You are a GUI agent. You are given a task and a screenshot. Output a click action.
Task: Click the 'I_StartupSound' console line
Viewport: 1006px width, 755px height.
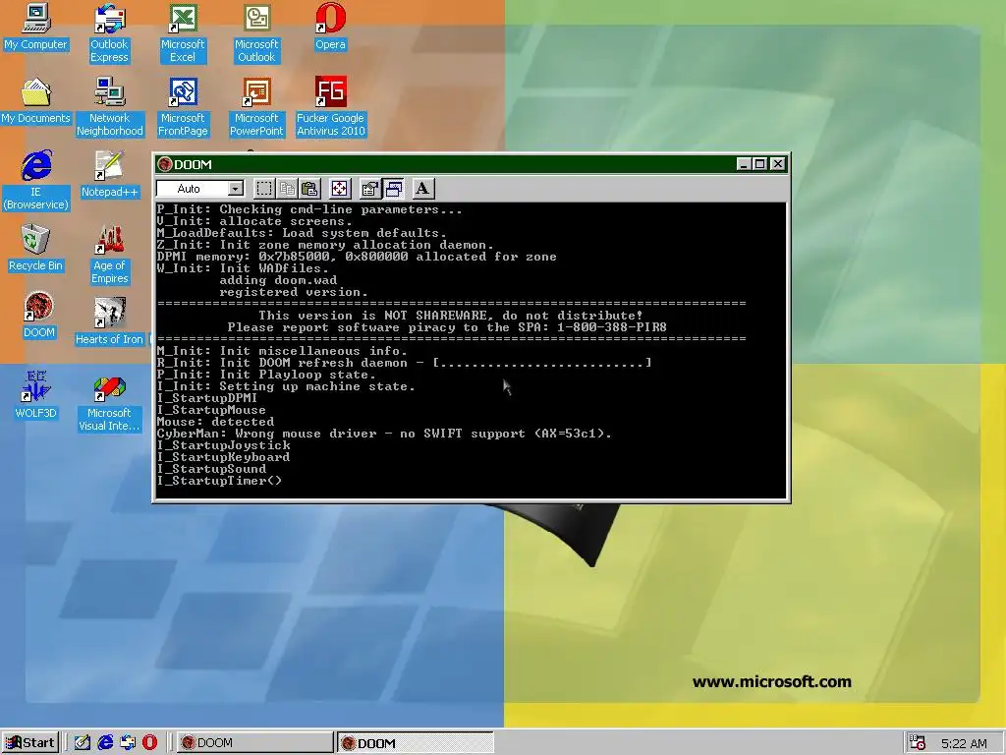(x=211, y=469)
